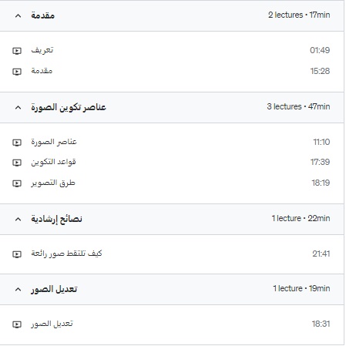Click the video icon beside قواعد التكوين

[x=17, y=163]
